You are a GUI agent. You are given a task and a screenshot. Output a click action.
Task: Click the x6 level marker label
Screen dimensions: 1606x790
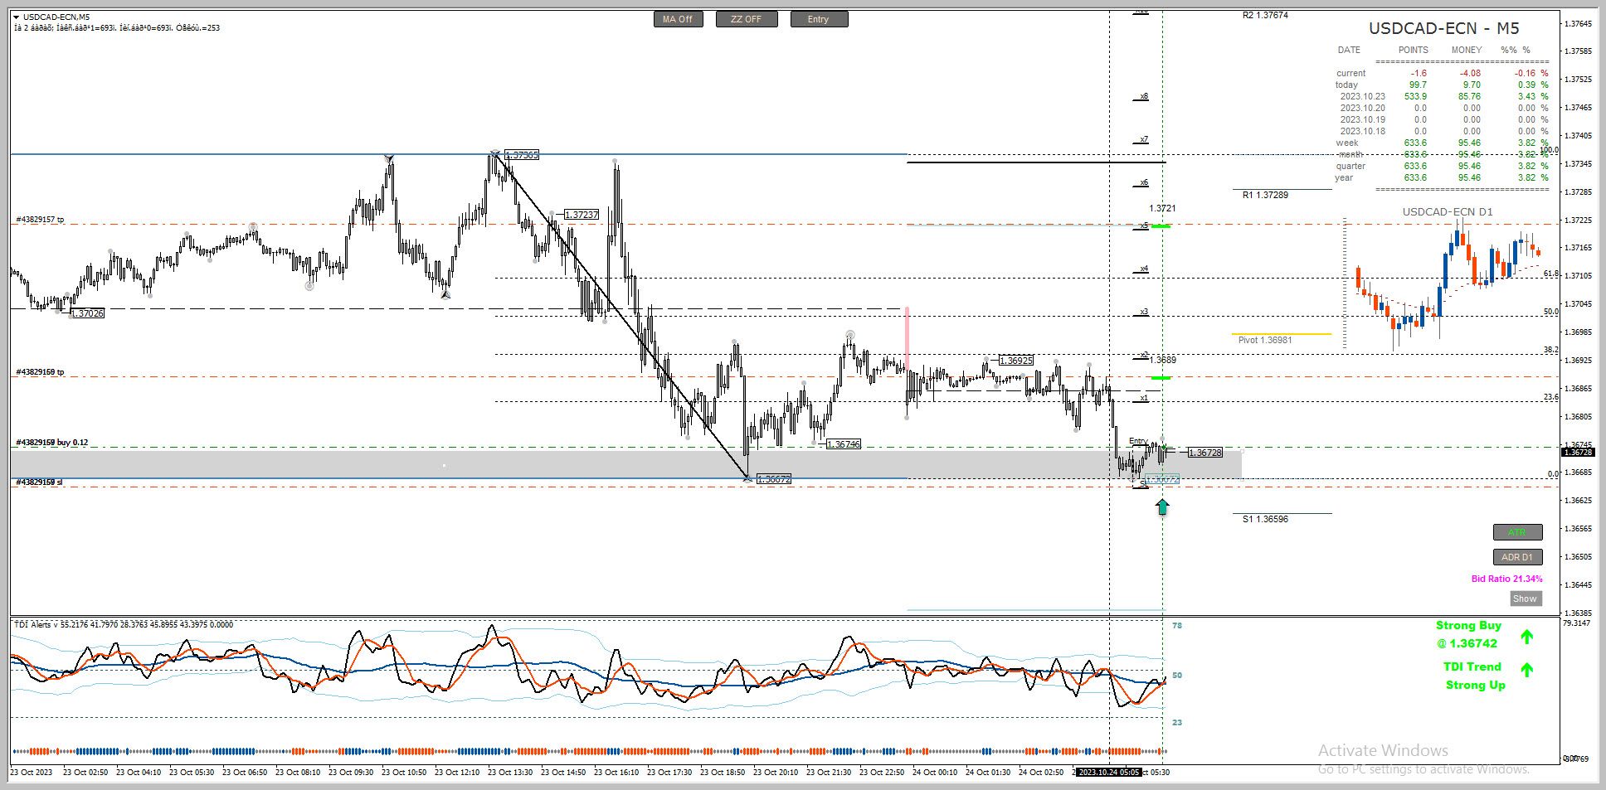pyautogui.click(x=1144, y=182)
